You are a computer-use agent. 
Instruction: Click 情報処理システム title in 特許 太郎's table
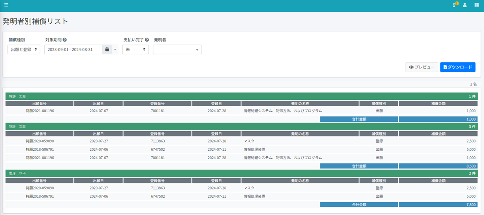283,111
